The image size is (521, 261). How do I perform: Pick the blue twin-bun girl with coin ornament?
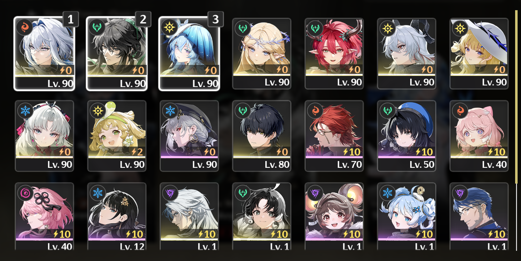click(x=406, y=217)
